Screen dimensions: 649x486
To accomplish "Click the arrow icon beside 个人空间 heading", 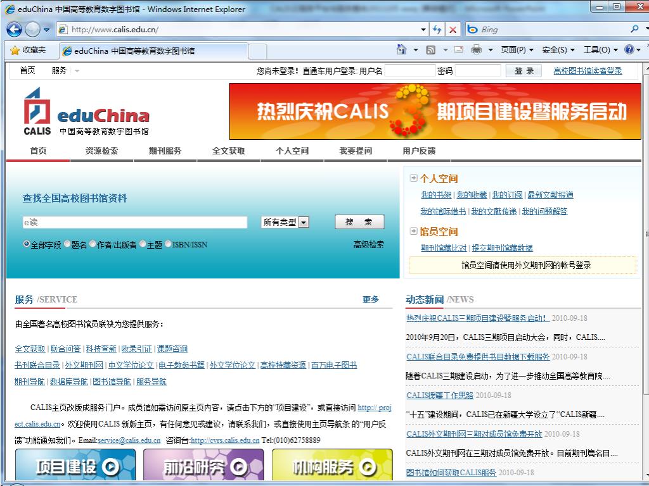I will [413, 178].
